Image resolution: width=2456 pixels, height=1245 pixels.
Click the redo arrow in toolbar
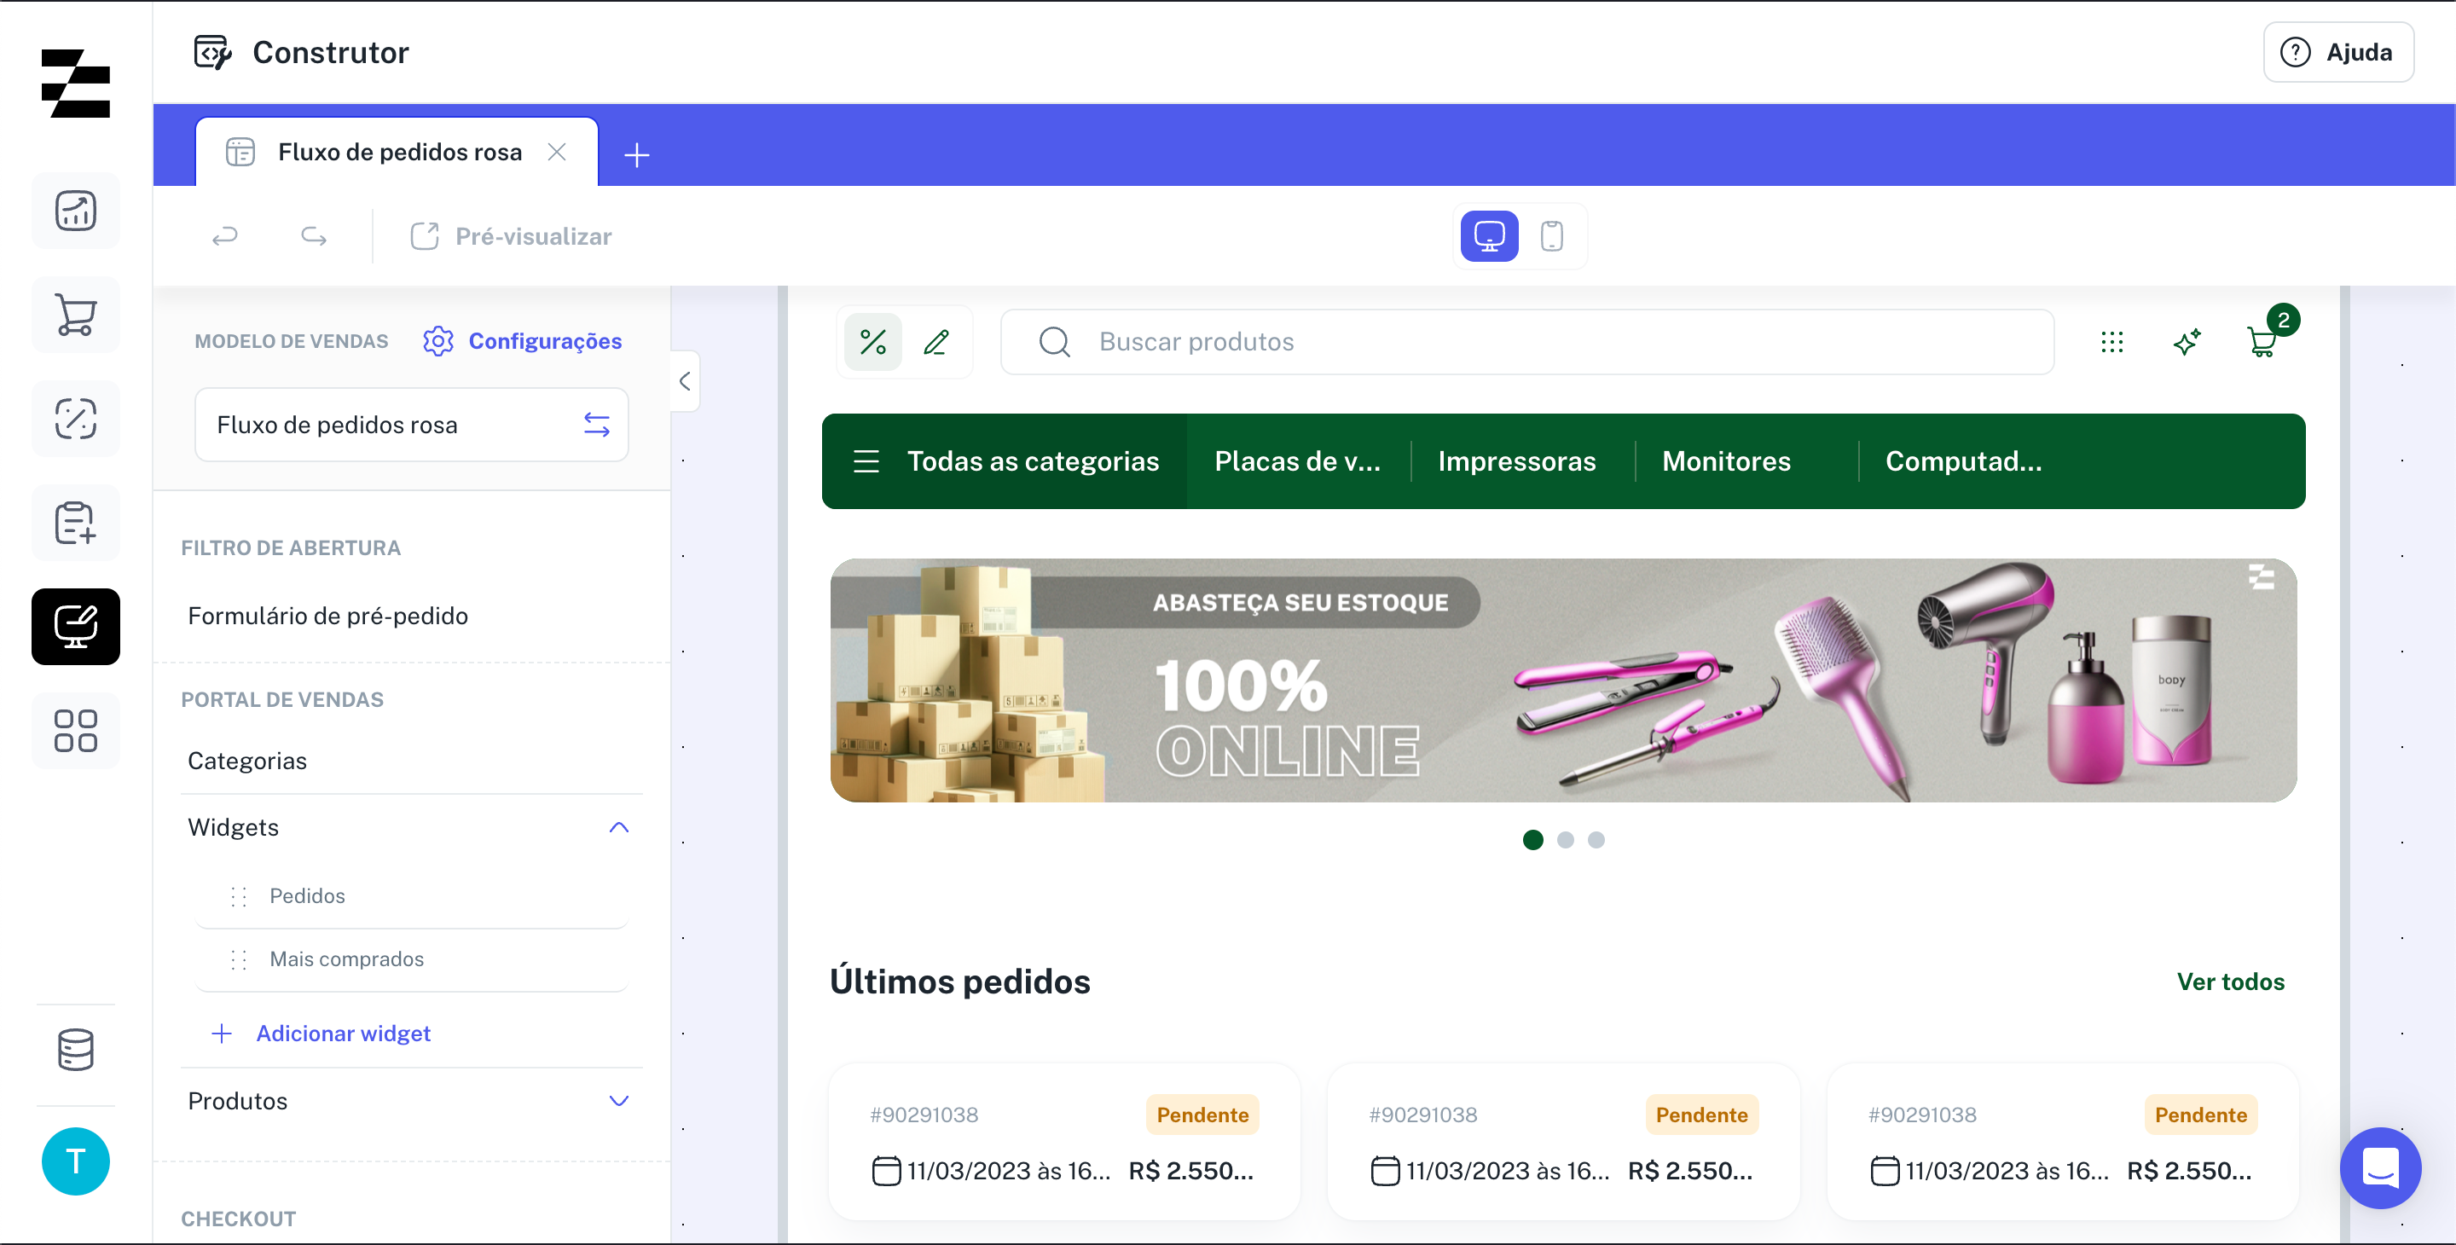click(x=314, y=235)
